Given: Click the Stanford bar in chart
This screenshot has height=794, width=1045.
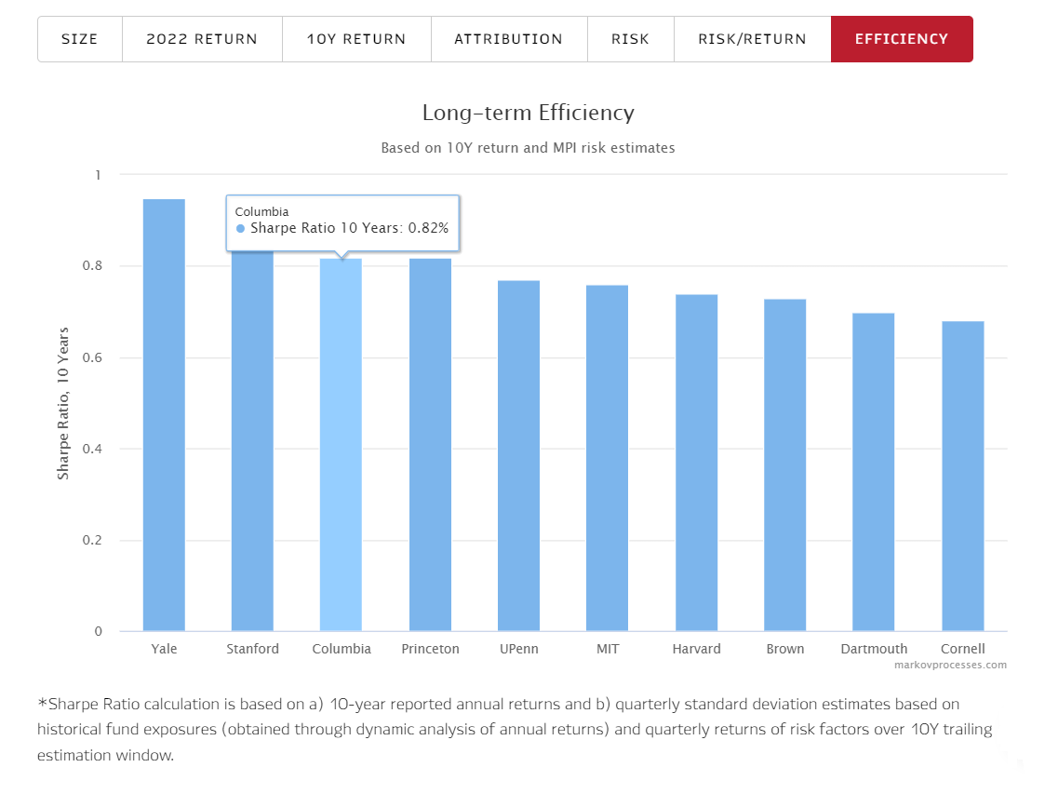Looking at the screenshot, I should (252, 440).
